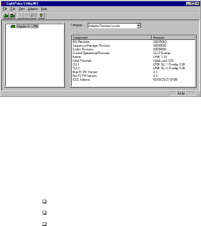Select the IEEE Address row
This screenshot has width=201, height=226.
133,79
